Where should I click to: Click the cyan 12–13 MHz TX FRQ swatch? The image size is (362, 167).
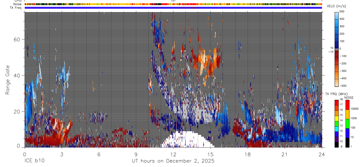[x=336, y=128]
